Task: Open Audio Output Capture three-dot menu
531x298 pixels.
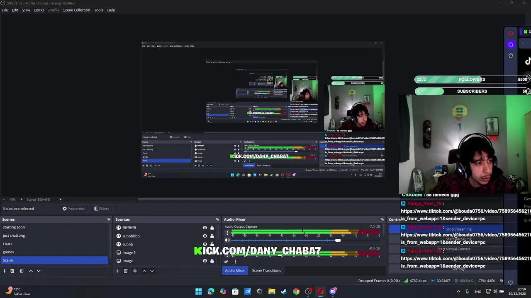Action: [227, 233]
